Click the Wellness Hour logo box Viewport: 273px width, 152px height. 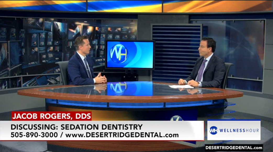(x=234, y=130)
